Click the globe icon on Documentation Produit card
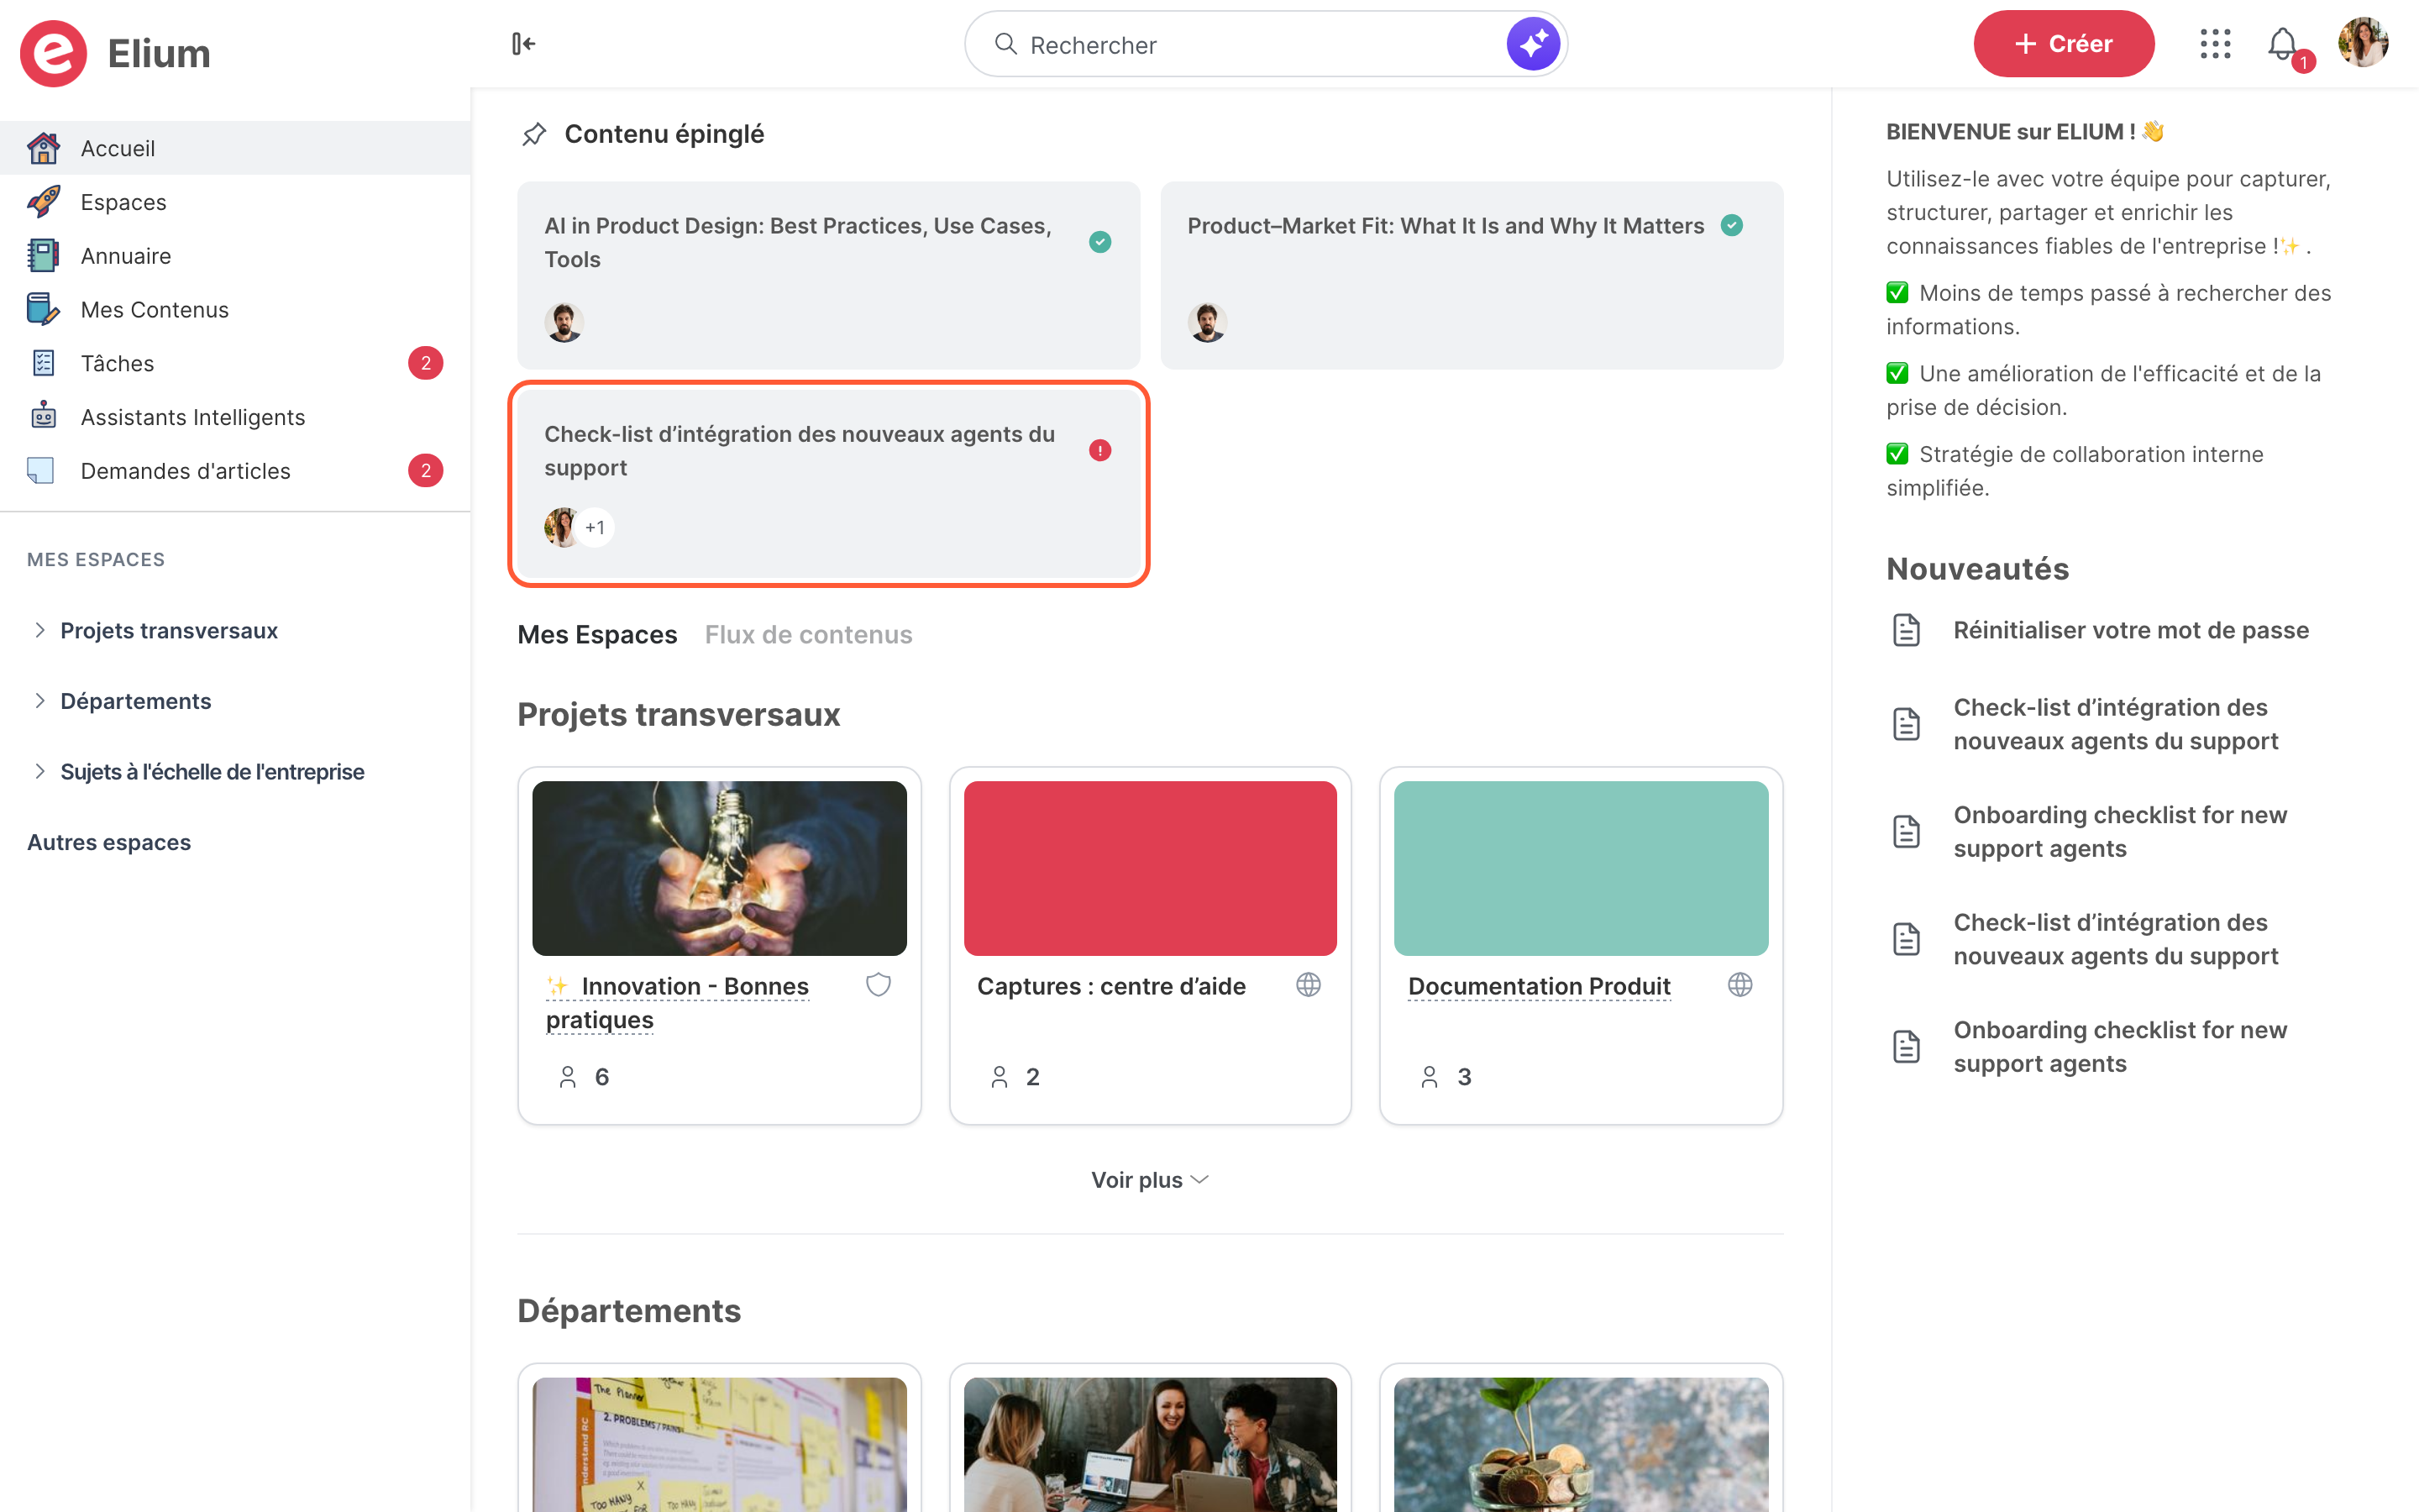2419x1512 pixels. pyautogui.click(x=1740, y=985)
